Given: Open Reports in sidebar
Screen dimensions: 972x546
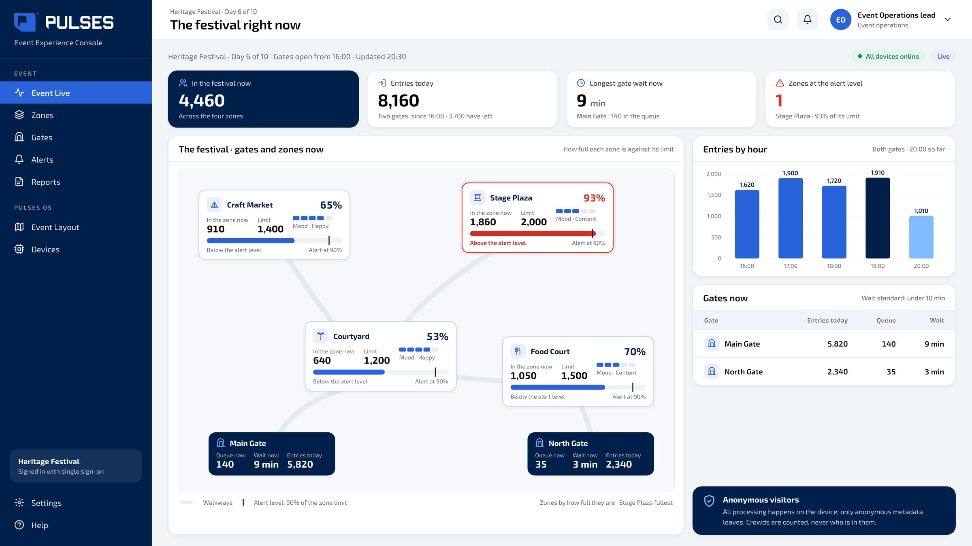Looking at the screenshot, I should coord(76,182).
